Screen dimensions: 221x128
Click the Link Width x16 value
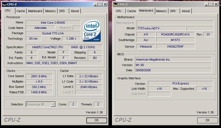(159, 89)
